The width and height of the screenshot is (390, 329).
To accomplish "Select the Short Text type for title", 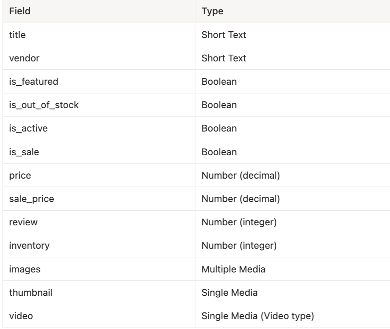I will pyautogui.click(x=224, y=35).
